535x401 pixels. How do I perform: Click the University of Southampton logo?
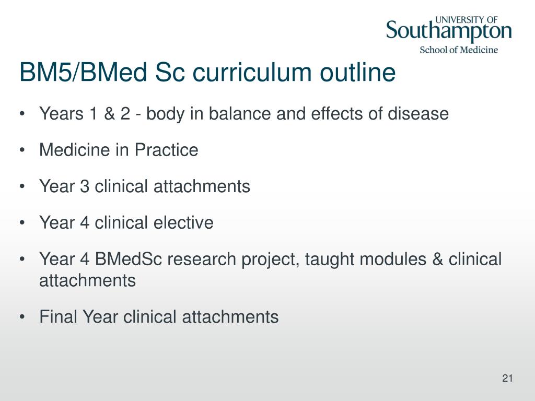pyautogui.click(x=449, y=35)
